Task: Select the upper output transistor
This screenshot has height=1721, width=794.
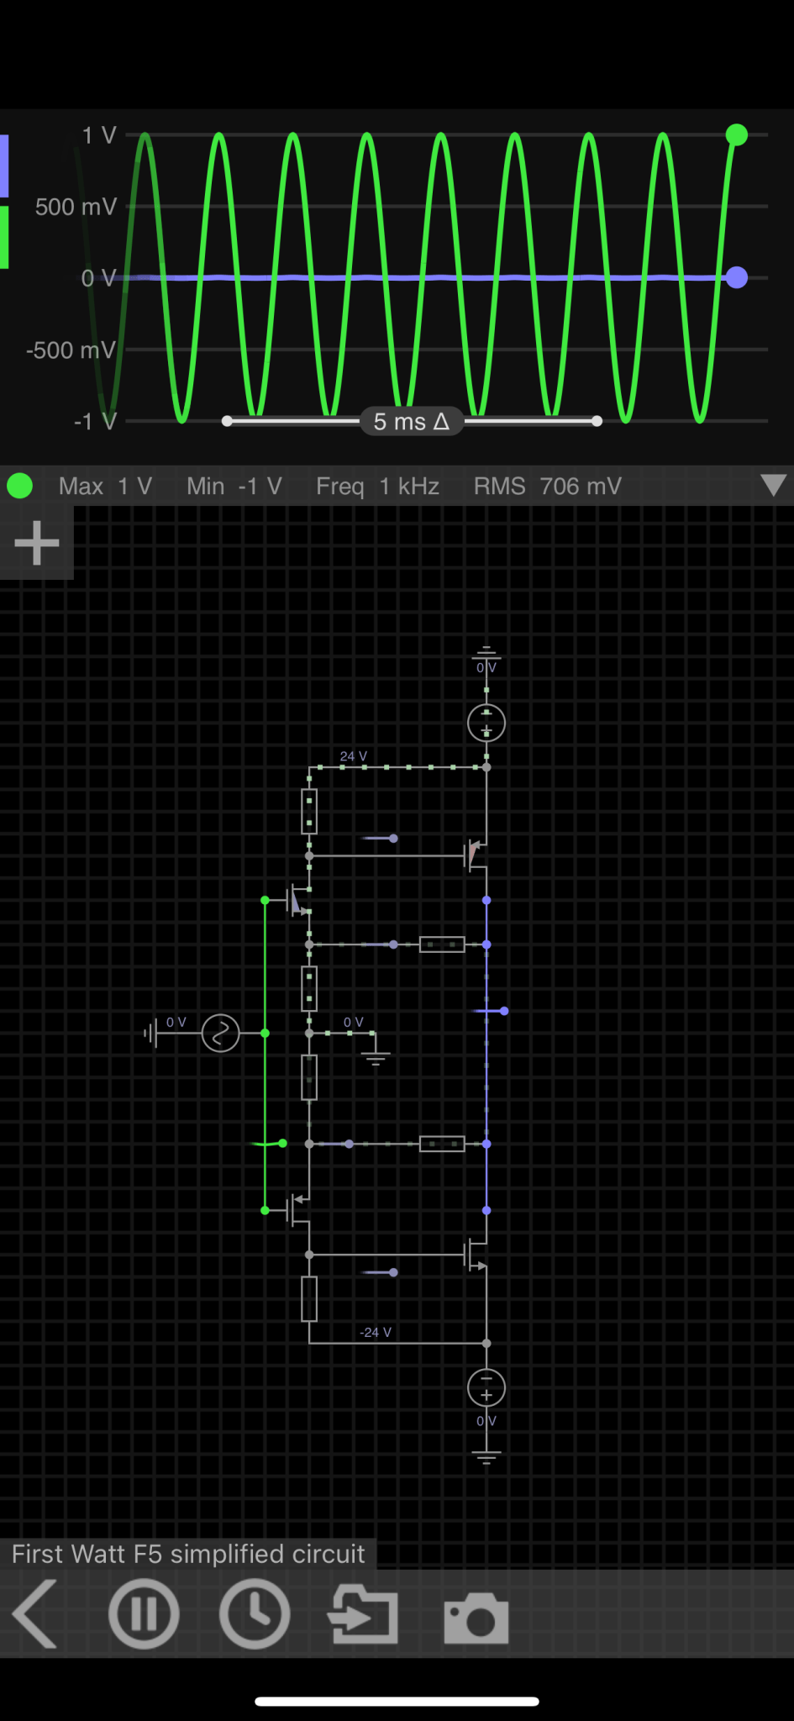Action: click(x=476, y=856)
